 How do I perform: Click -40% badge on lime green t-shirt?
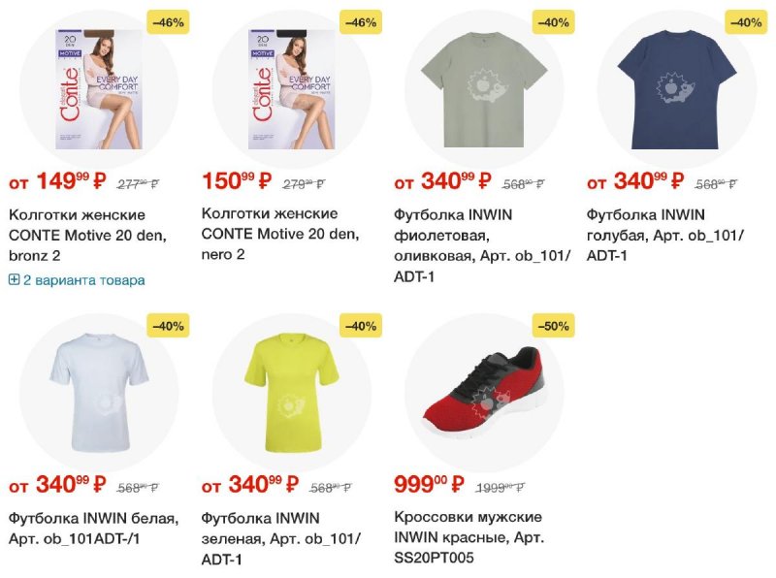pyautogui.click(x=361, y=326)
